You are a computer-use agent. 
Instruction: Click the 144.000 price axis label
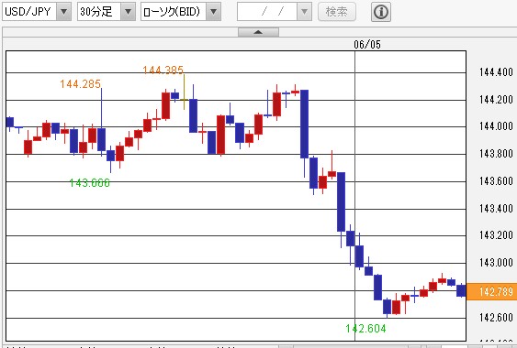(x=496, y=126)
